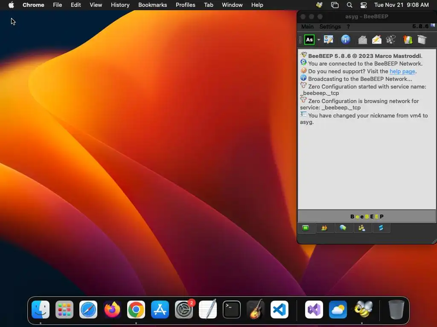437x327 pixels.
Task: Click 'Zero Configuration started with service name' line
Action: tap(363, 90)
